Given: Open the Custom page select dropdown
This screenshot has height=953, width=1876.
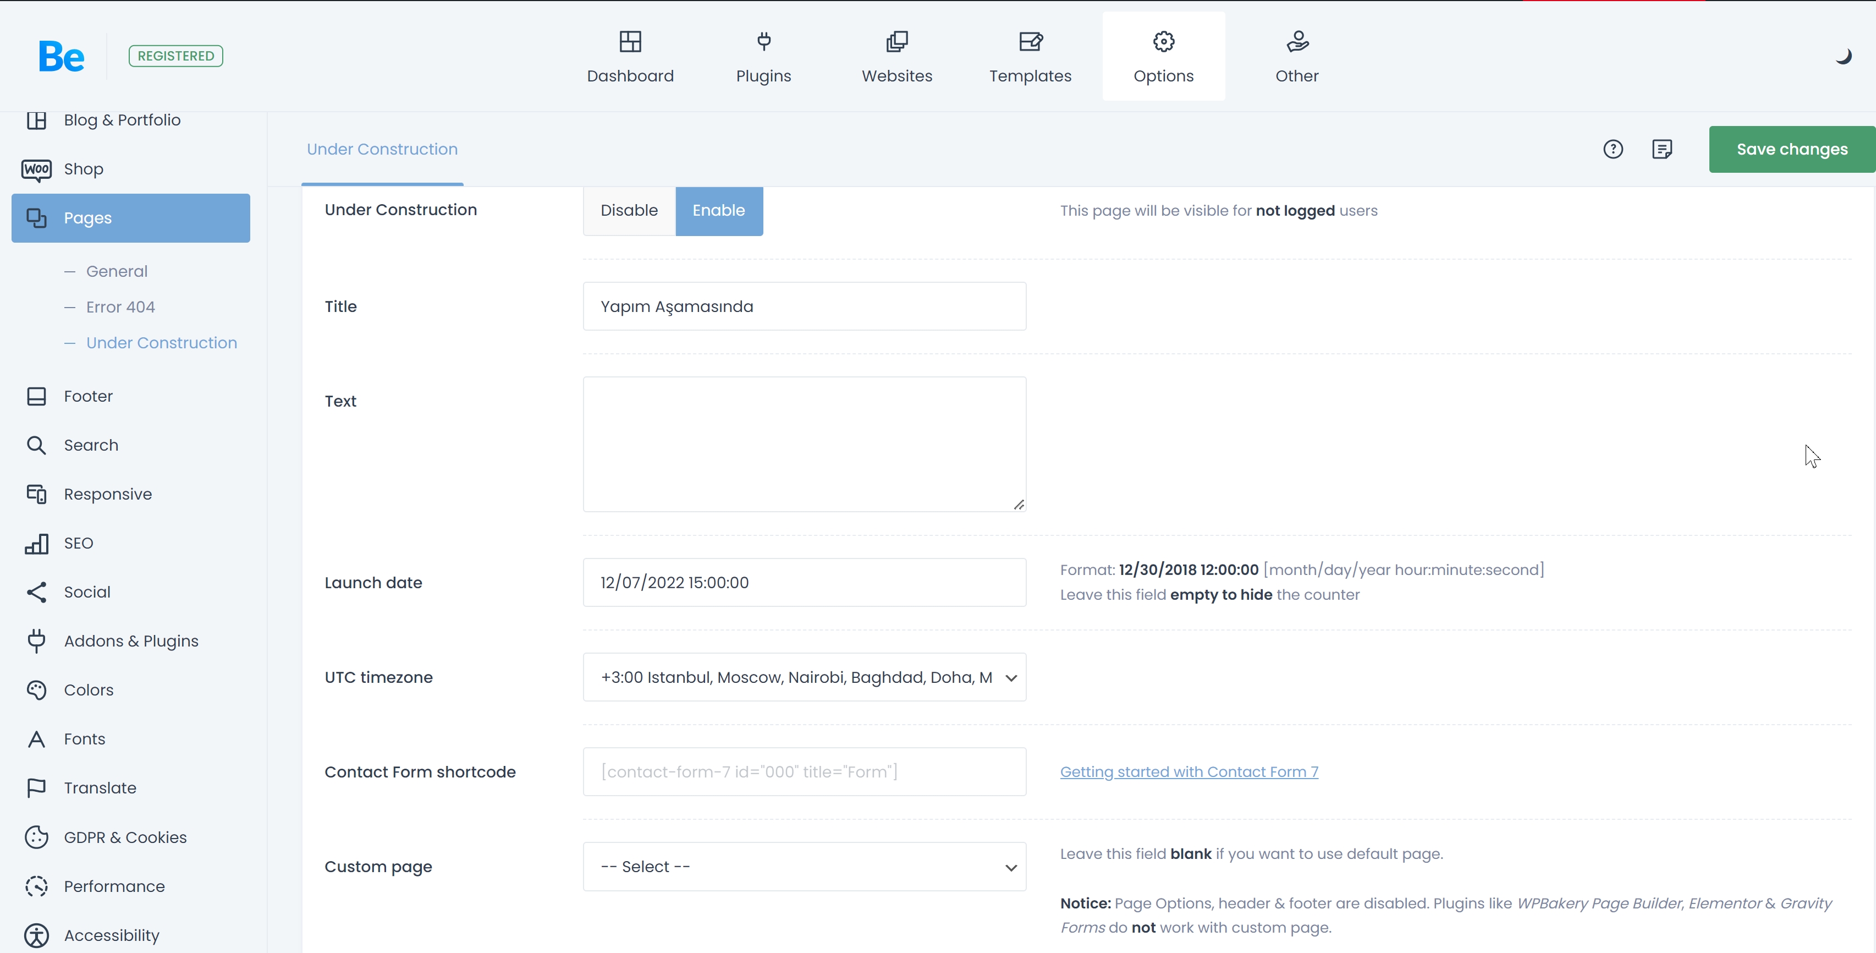Looking at the screenshot, I should coord(804,867).
